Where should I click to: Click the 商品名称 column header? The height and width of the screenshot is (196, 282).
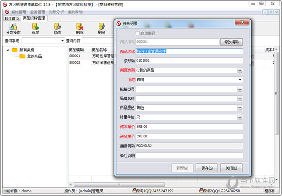click(x=99, y=50)
